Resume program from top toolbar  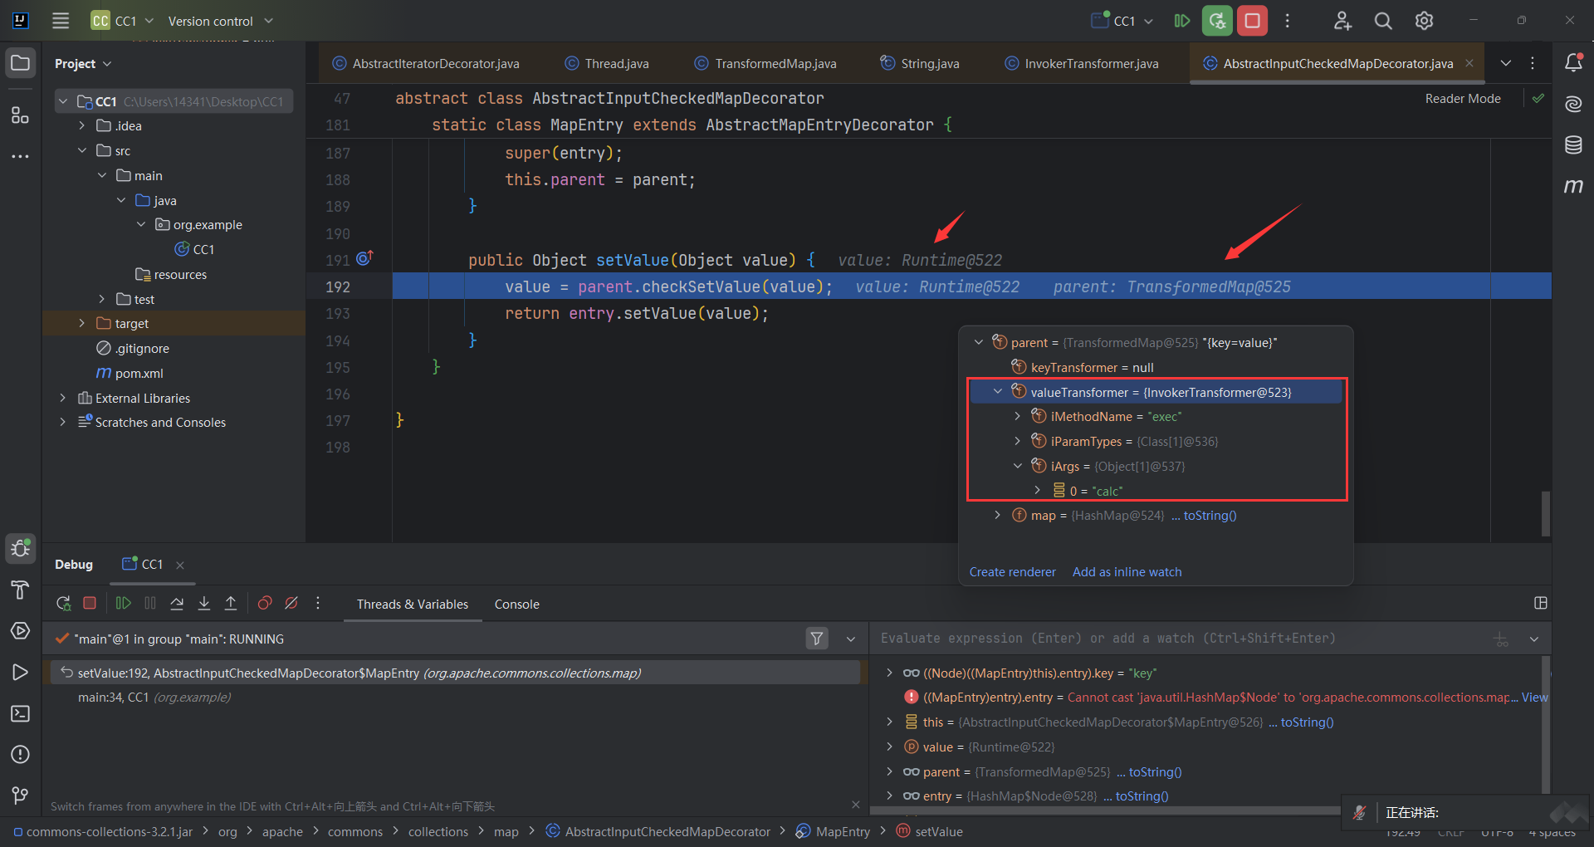[1182, 21]
